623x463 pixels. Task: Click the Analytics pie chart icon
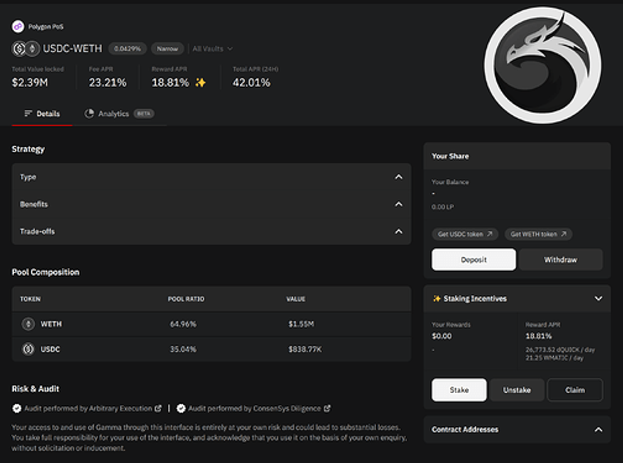pyautogui.click(x=89, y=114)
